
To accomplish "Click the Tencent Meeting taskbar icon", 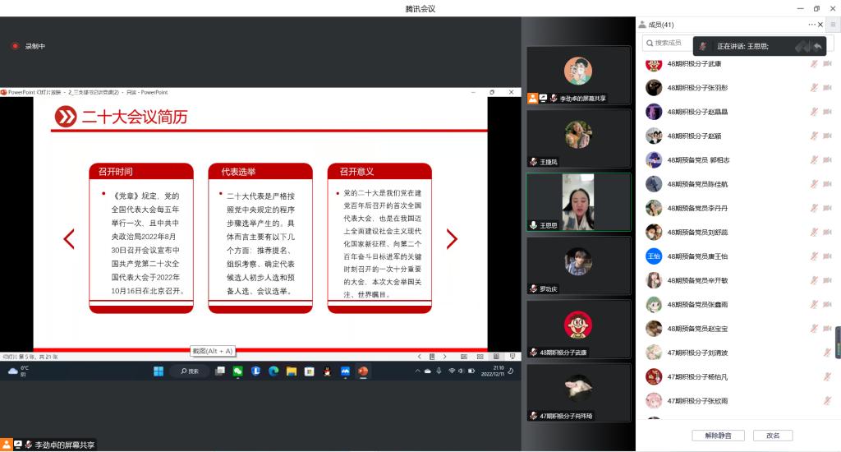I will pyautogui.click(x=345, y=371).
